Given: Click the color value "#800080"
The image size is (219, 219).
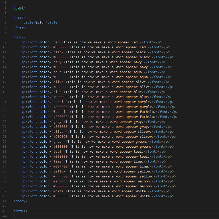Looking at the screenshot, I should [x=60, y=107].
